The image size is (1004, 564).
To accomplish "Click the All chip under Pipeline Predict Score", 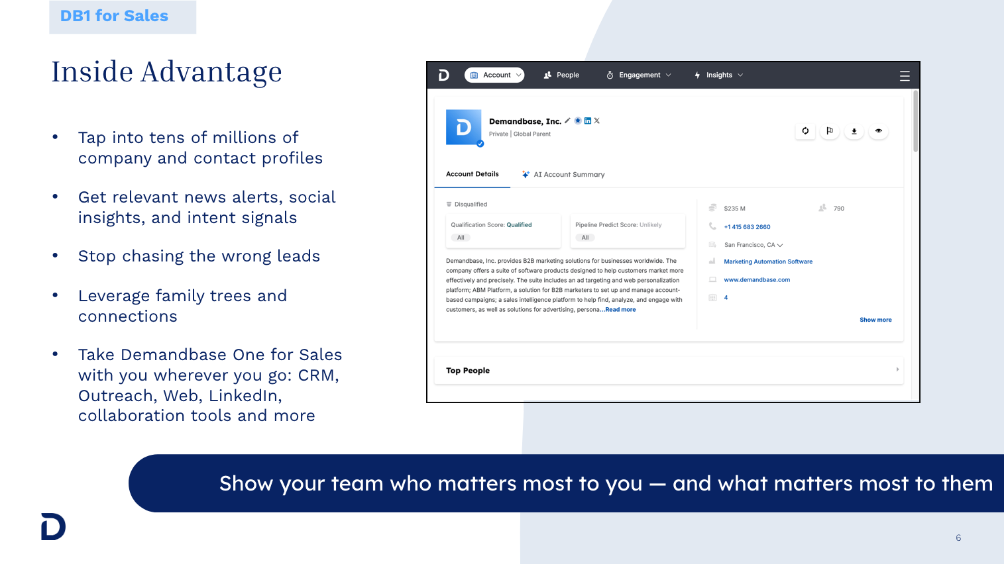I will (585, 238).
